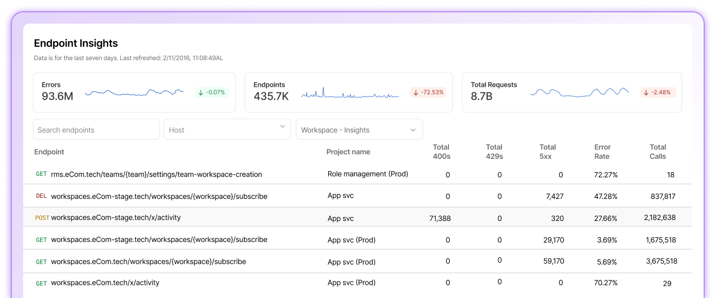Screen dimensions: 716x298
Task: Click the Endpoints red -72.53% trend badge
Action: [x=428, y=92]
